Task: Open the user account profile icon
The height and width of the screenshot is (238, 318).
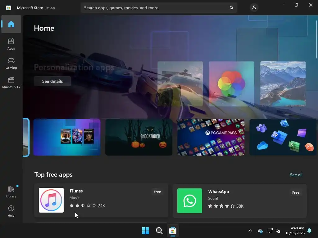Action: (254, 8)
